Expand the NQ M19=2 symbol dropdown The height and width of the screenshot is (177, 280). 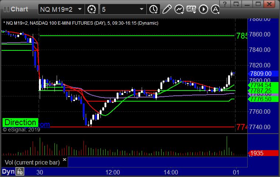[80, 9]
